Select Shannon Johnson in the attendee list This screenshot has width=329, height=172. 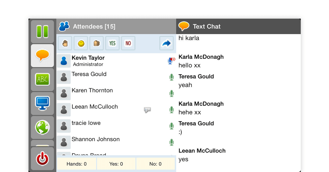[x=95, y=139]
